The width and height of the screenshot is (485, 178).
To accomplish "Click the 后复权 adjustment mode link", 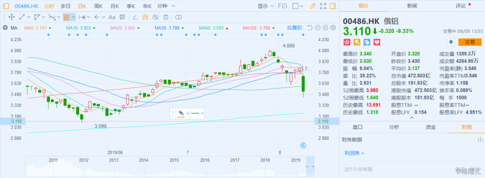I will pos(294,28).
